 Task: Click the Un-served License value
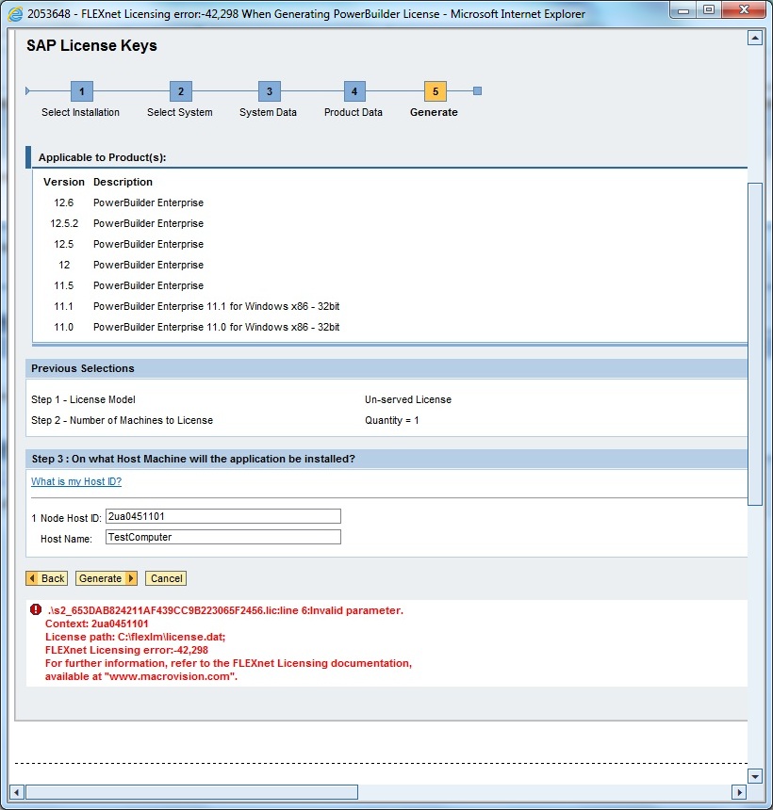pyautogui.click(x=408, y=399)
